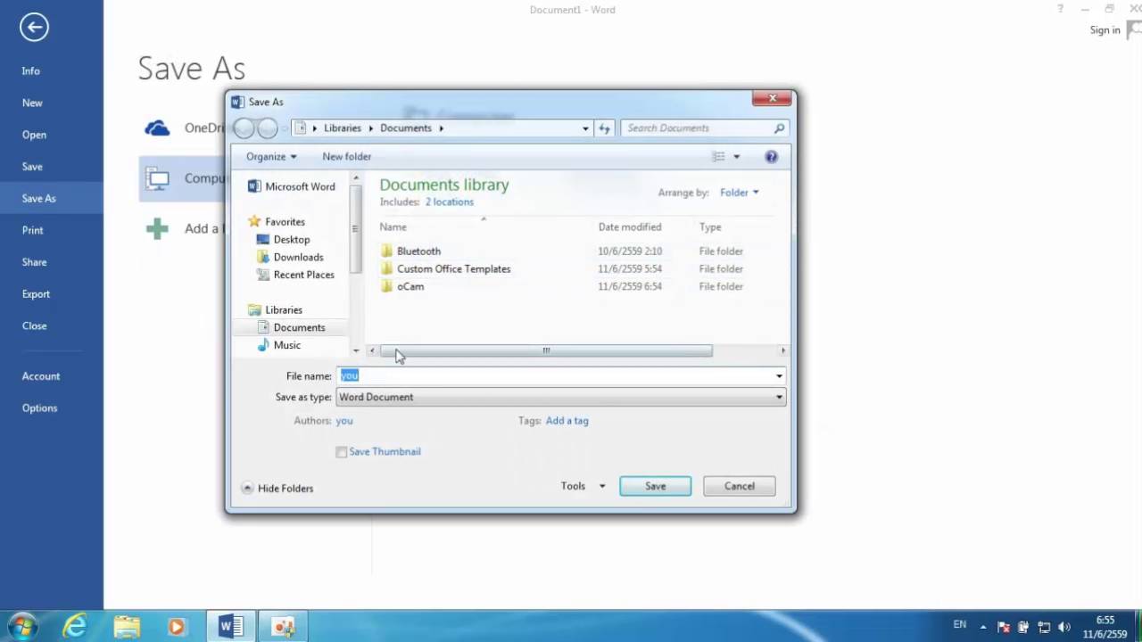Click the search magnifier in Search Documents
Viewport: 1142px width, 642px height.
(x=779, y=128)
